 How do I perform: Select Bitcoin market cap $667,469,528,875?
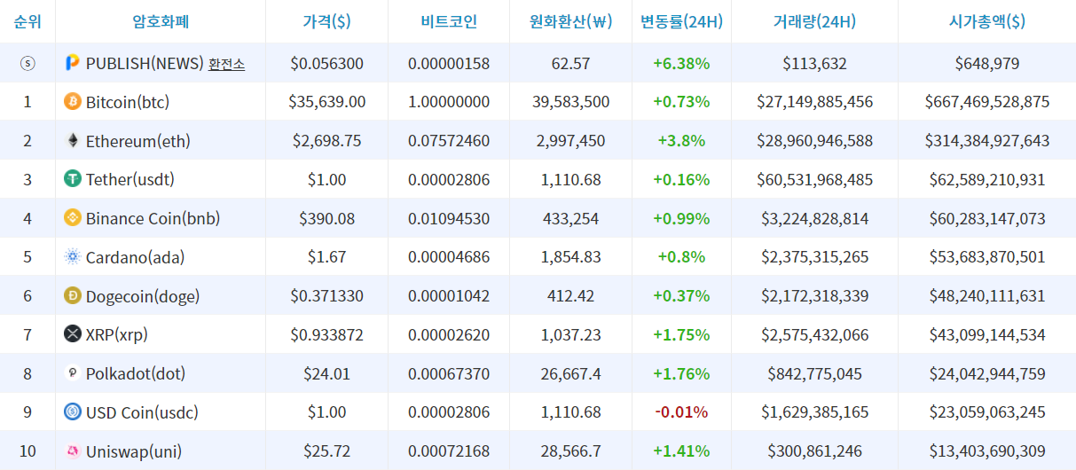(x=987, y=102)
